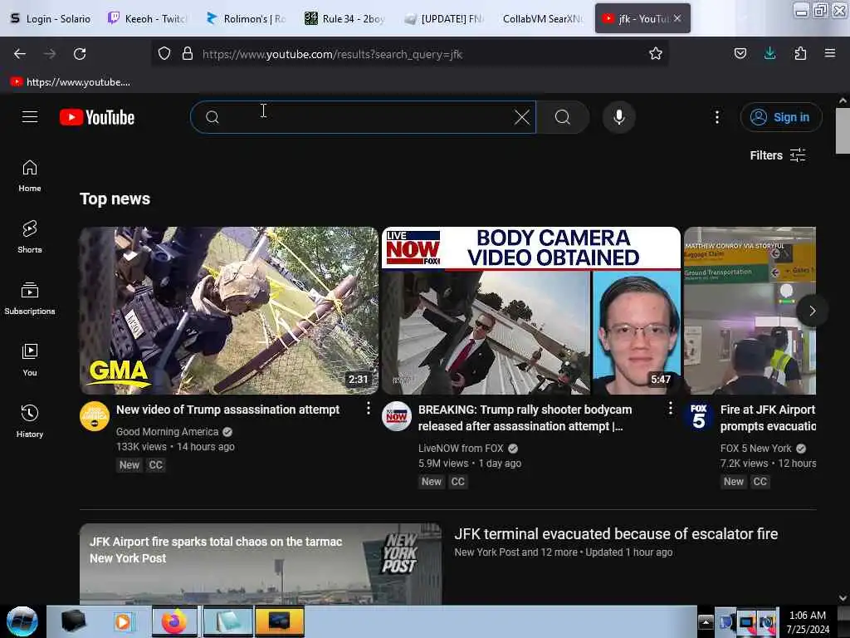Click into the YouTube search field
Viewport: 850px width, 638px height.
click(364, 117)
